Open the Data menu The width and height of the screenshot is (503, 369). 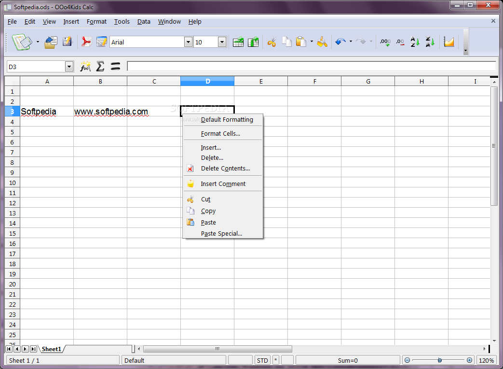click(144, 22)
